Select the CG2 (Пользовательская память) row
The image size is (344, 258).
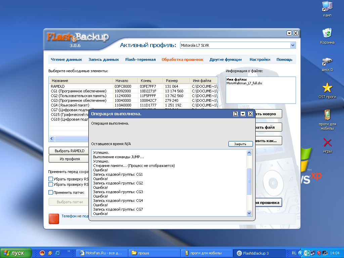pyautogui.click(x=133, y=96)
